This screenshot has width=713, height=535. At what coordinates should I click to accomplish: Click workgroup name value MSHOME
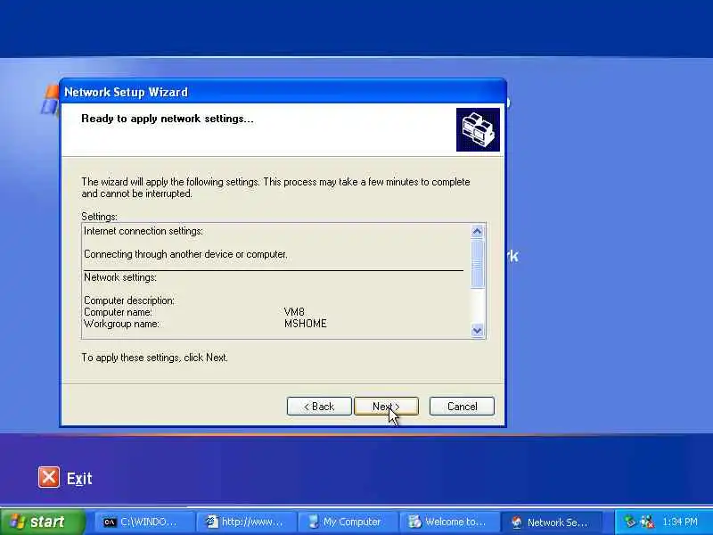tap(306, 324)
